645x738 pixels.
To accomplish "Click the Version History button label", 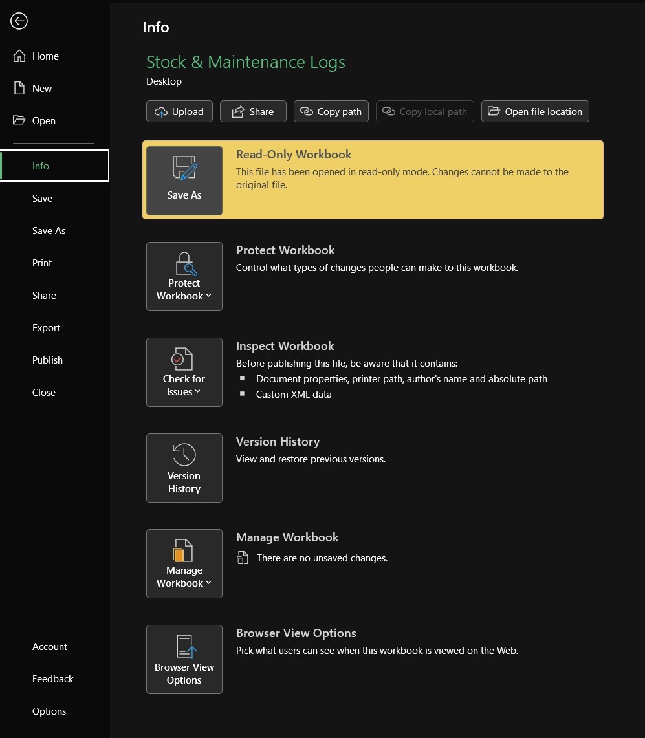I will coord(184,482).
